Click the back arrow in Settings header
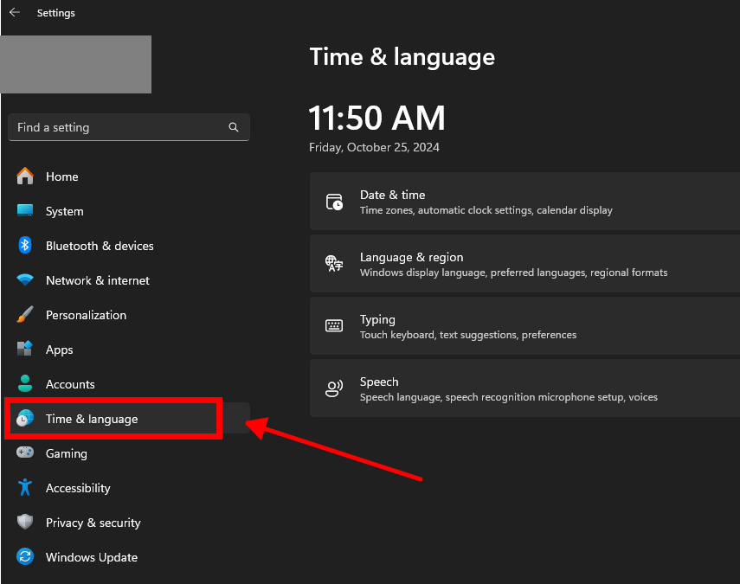This screenshot has width=740, height=584. (14, 13)
